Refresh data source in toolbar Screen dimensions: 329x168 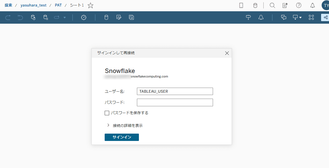33,17
